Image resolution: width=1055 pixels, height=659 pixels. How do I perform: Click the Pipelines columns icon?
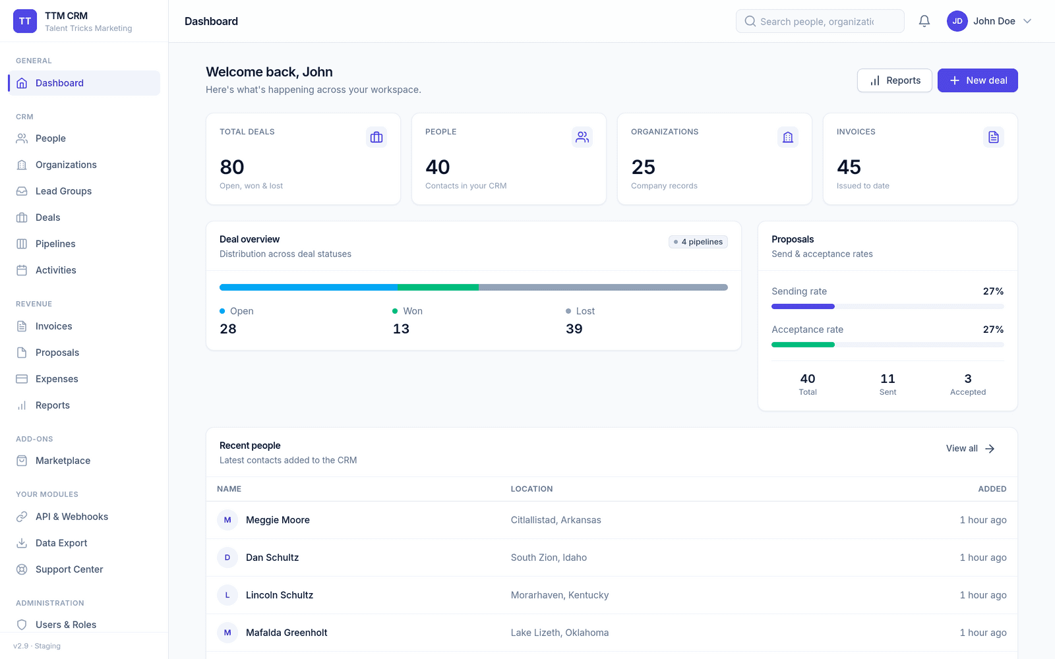coord(22,244)
